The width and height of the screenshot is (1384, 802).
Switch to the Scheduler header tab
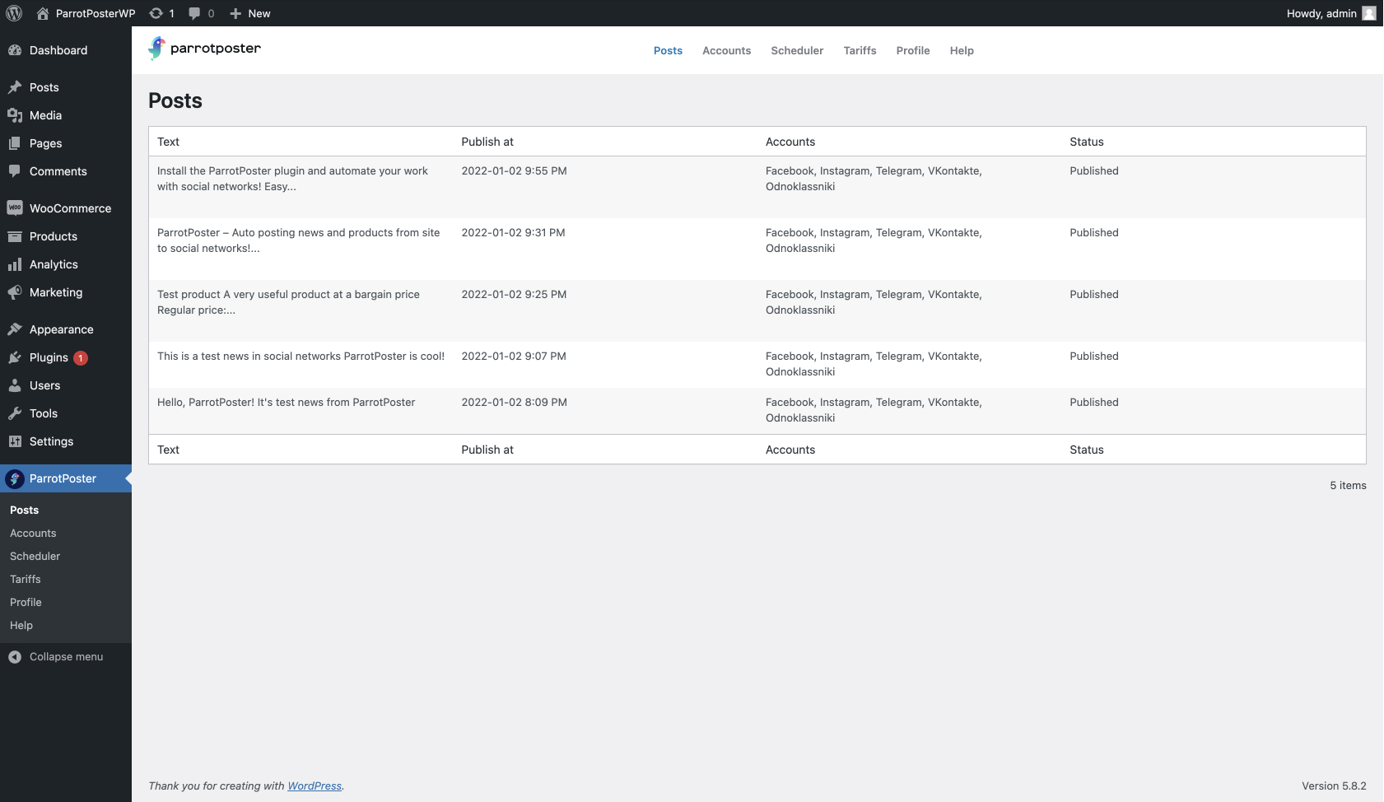click(797, 50)
